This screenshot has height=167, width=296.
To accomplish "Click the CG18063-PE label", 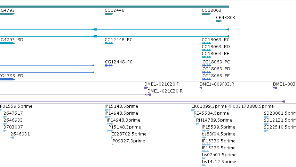I will coord(216,76).
